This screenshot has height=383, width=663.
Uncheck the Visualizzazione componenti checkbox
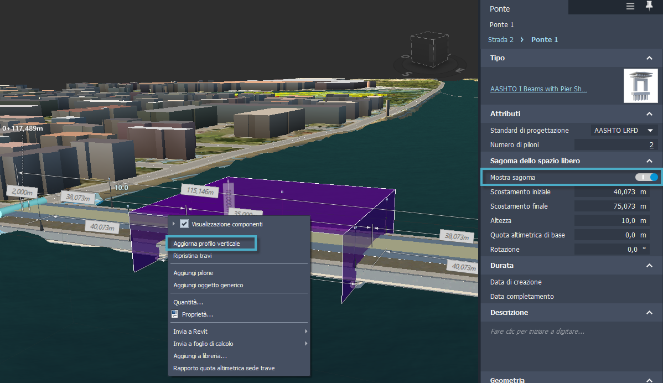pos(185,224)
